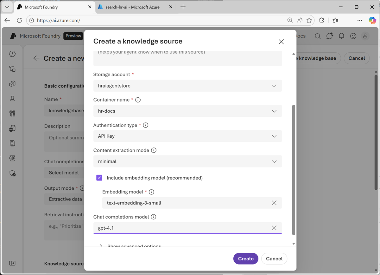
Task: Open the agents icon in the left sidebar
Action: tap(12, 69)
